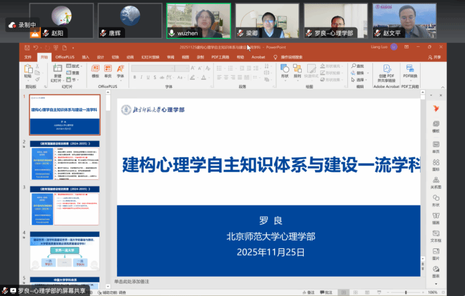Switch to normal view using status bar icon
Image resolution: width=465 pixels, height=296 pixels.
(x=343, y=292)
